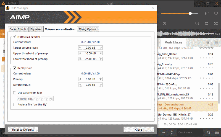Enable Use value from tags
The width and height of the screenshot is (221, 137).
[x=15, y=93]
